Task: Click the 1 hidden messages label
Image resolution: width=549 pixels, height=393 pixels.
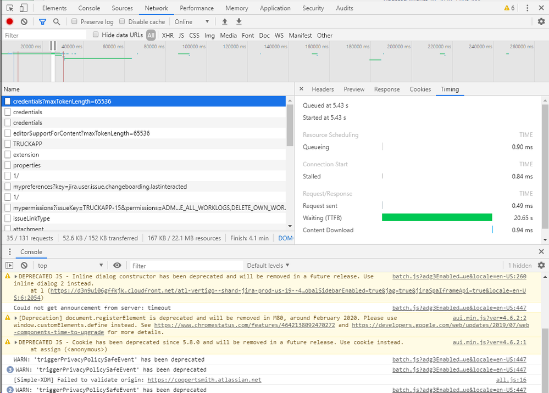Action: click(x=519, y=265)
